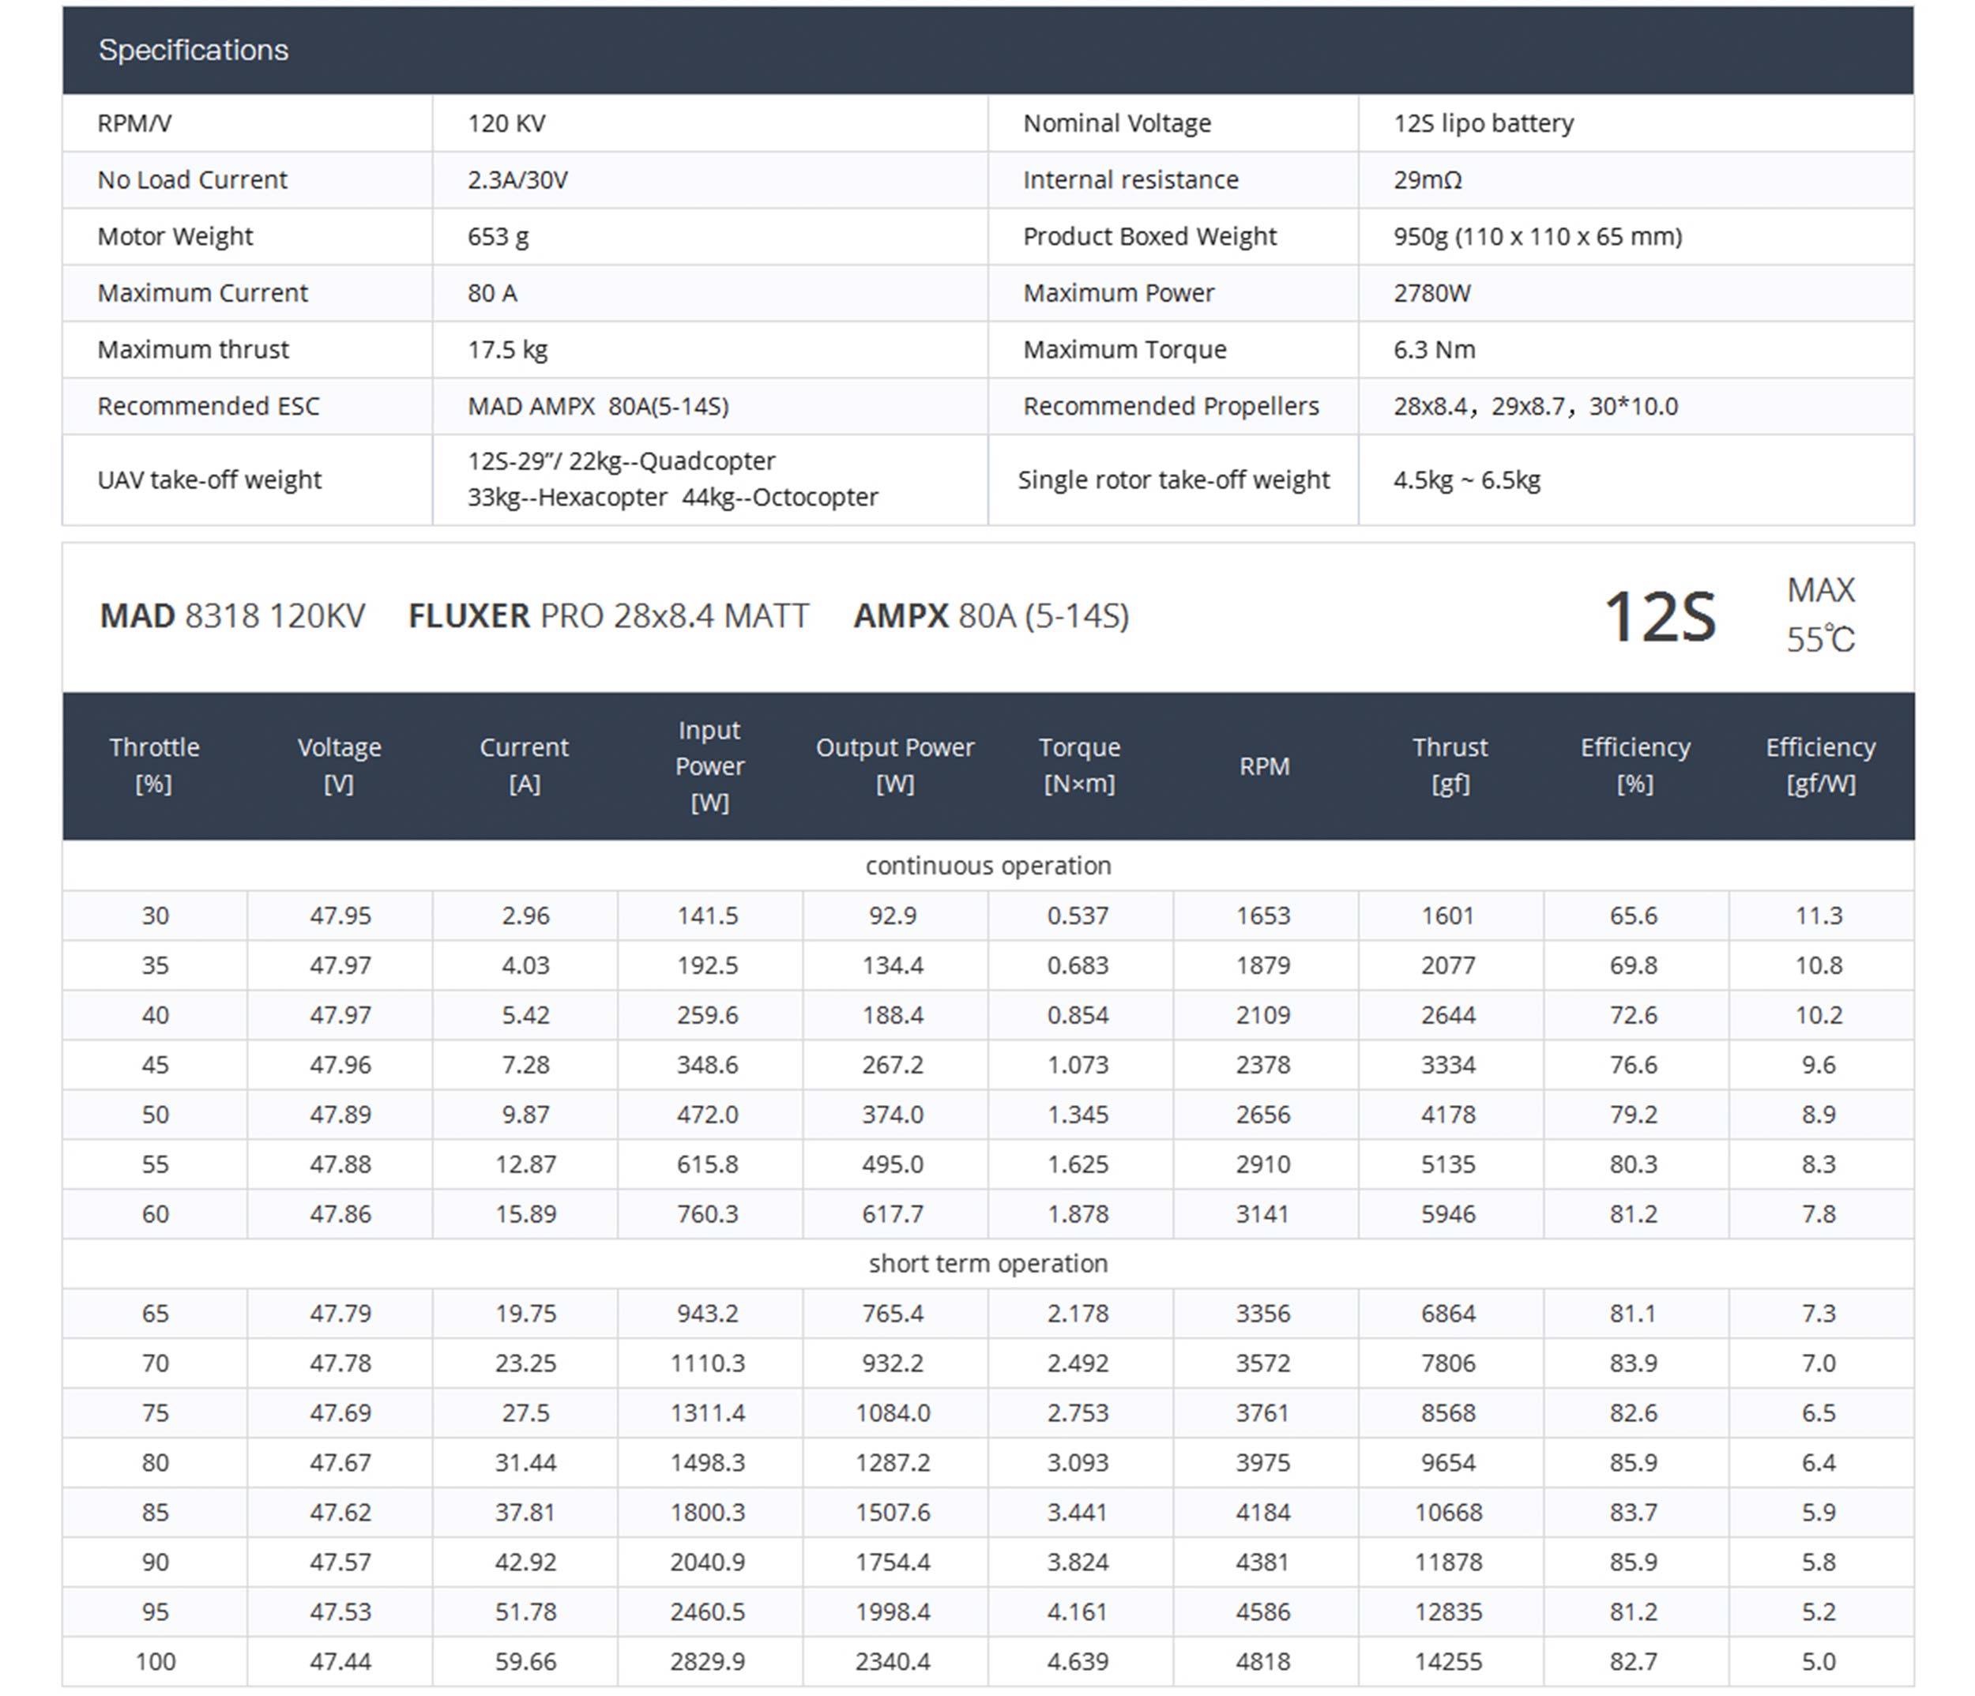Click the short term operation section row
This screenshot has height=1696, width=1975.
pos(987,1263)
